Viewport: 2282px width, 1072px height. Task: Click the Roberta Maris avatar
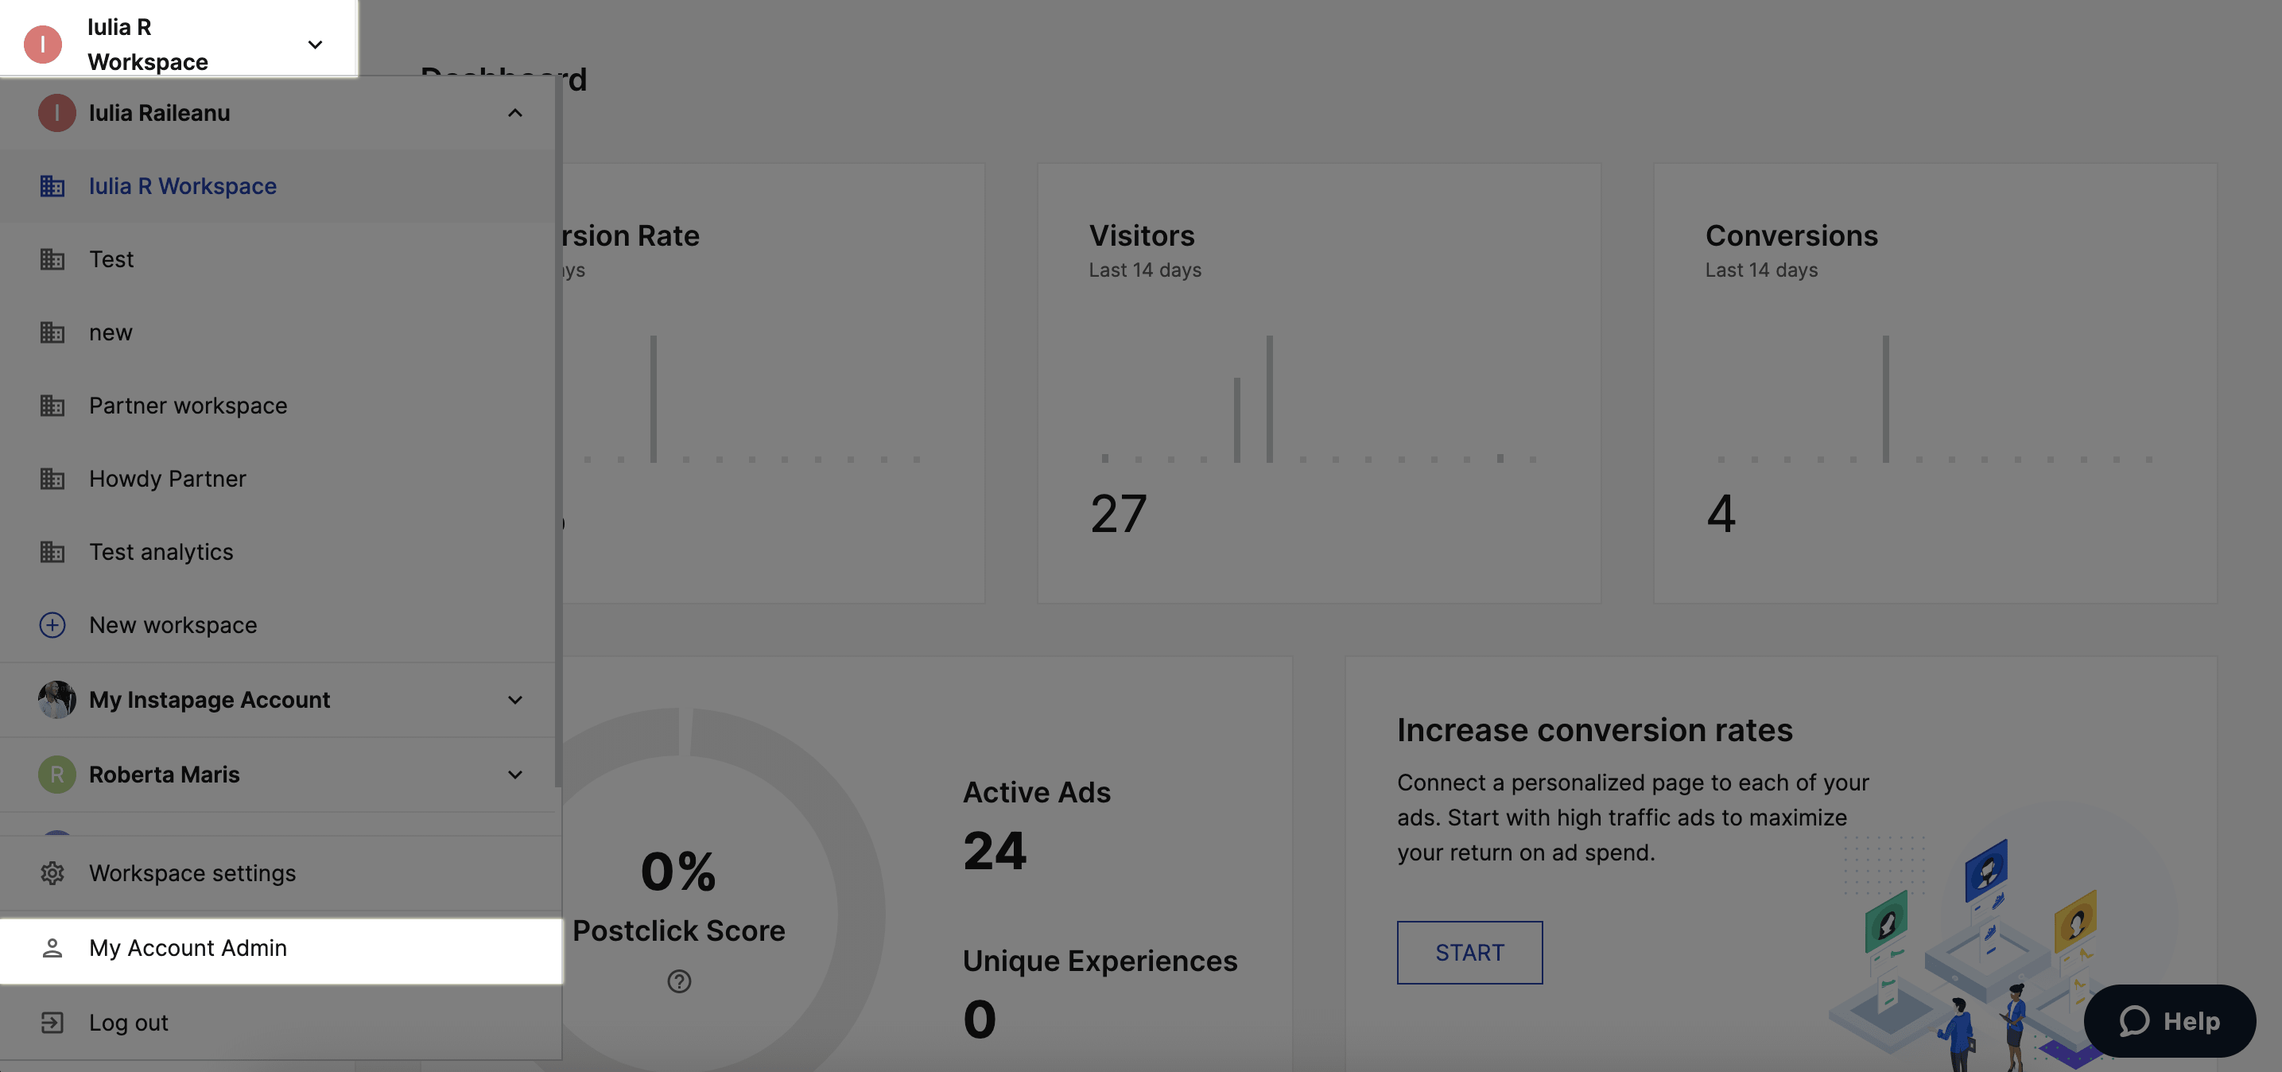point(56,775)
